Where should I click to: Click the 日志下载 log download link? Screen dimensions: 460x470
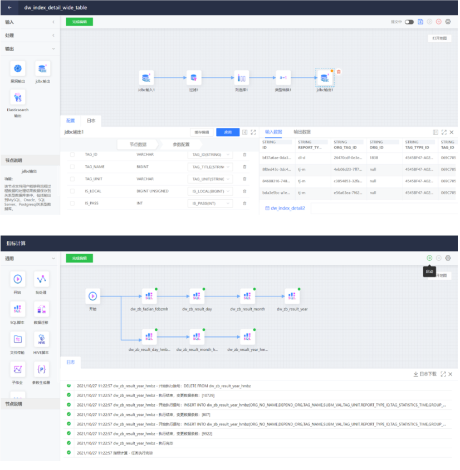click(x=425, y=374)
